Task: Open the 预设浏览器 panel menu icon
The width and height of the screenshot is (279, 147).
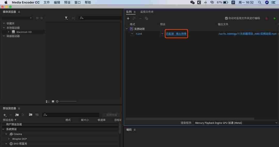Action: pyautogui.click(x=19, y=108)
